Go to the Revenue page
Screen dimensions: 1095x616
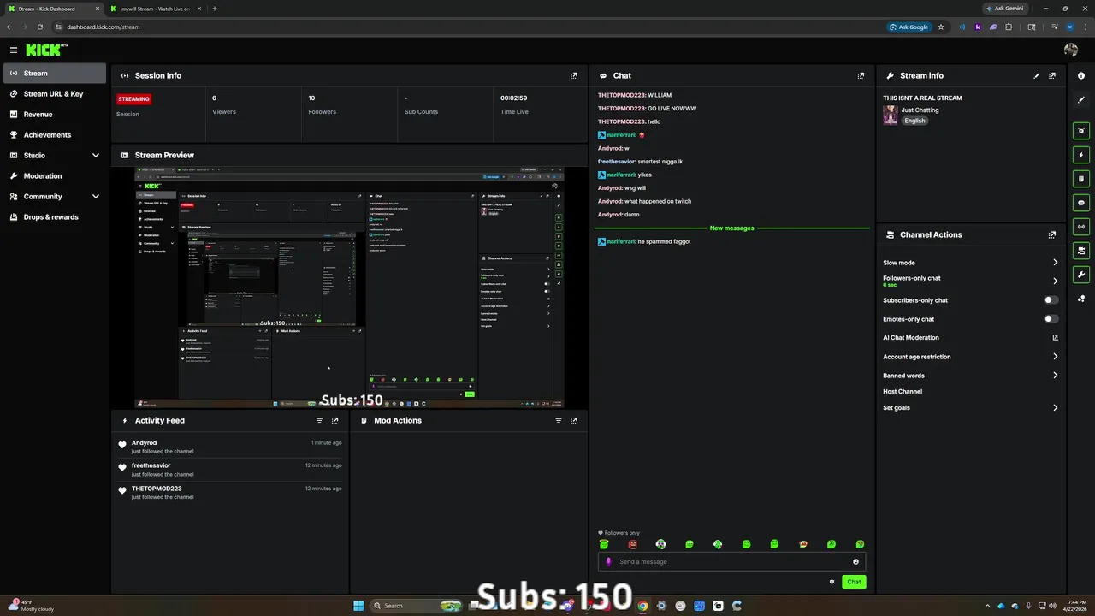pos(55,115)
